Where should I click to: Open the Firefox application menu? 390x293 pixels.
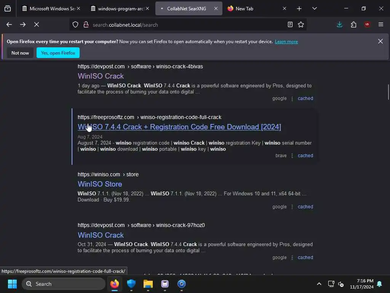tap(381, 24)
